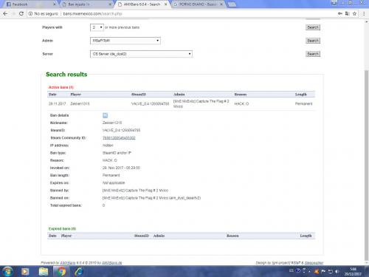The height and width of the screenshot is (277, 369).
Task: Expand the previous bans count dropdown
Action: 97,27
